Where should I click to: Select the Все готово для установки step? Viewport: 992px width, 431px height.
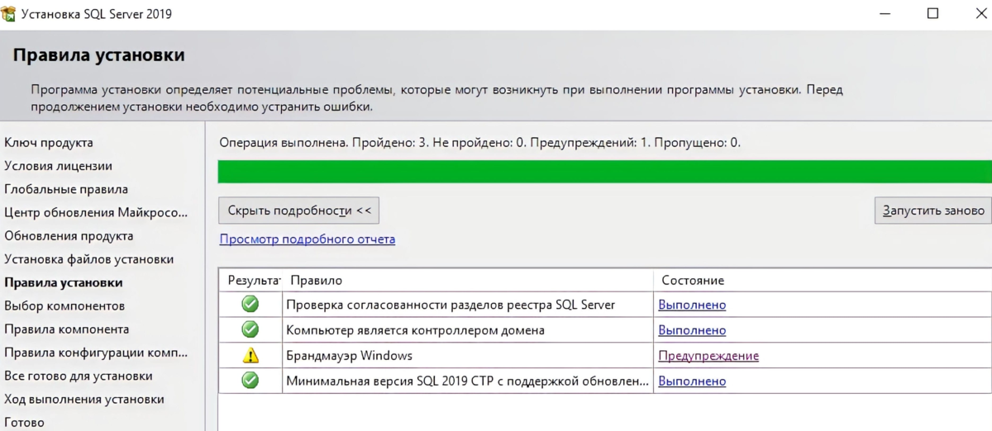[x=79, y=376]
